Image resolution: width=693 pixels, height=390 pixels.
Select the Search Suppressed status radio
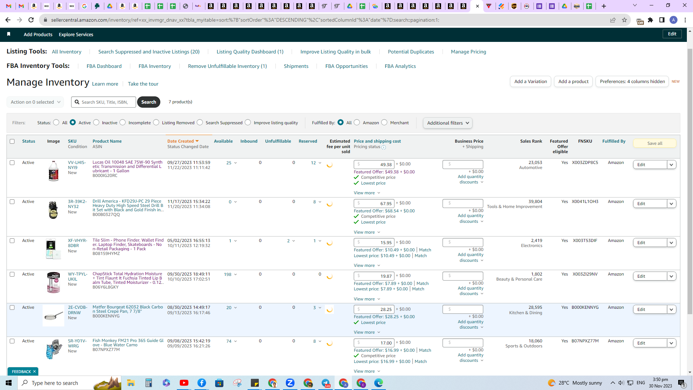click(200, 122)
